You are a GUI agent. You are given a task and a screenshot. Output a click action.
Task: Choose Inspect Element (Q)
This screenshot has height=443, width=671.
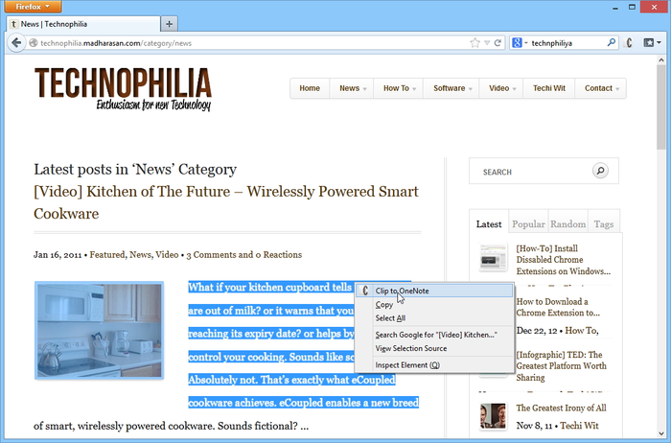[434, 365]
